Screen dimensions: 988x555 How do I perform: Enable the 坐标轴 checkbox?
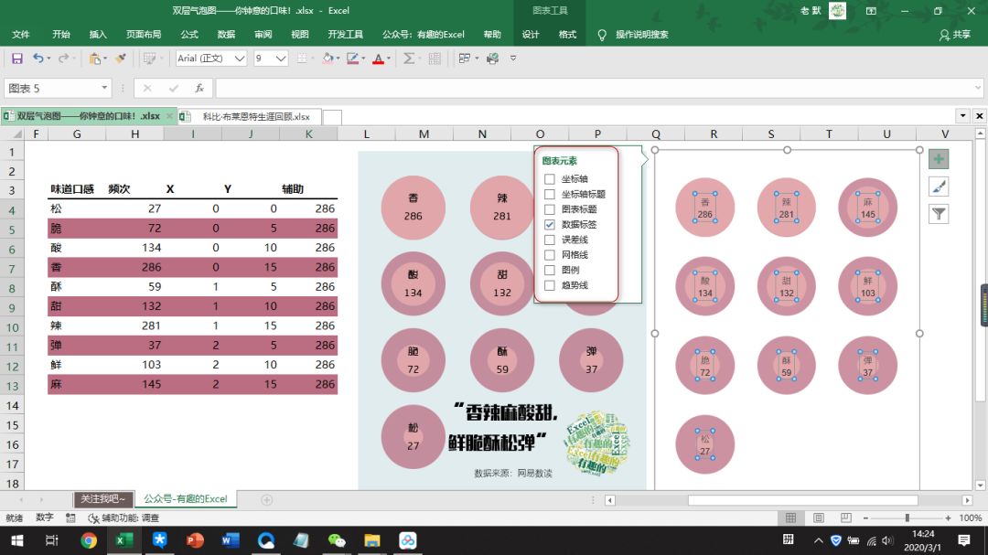click(x=550, y=179)
